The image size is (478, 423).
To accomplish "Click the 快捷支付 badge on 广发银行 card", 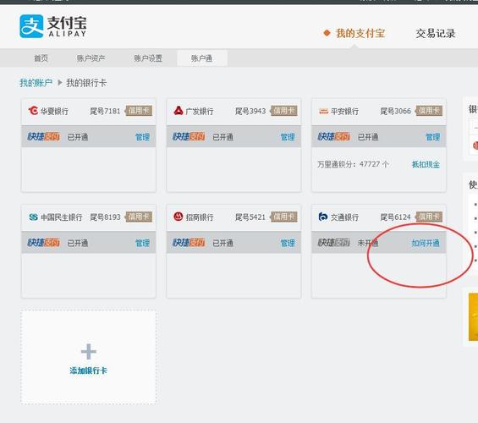I will pyautogui.click(x=189, y=136).
